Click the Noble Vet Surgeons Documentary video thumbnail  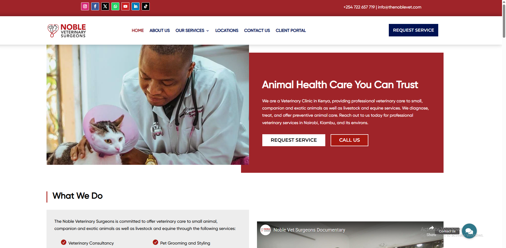click(350, 235)
